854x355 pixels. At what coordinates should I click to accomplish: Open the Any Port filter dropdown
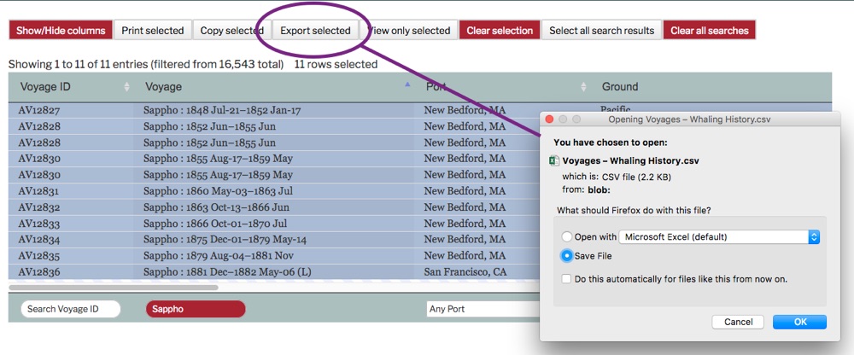483,309
